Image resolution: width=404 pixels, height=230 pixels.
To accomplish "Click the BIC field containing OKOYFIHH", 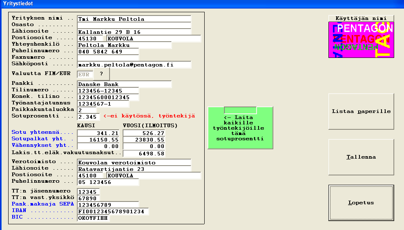I will click(93, 218).
